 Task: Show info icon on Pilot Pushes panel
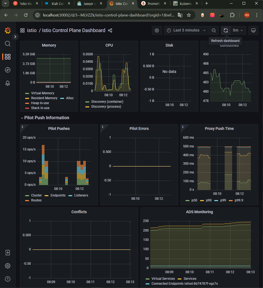pos(22,127)
